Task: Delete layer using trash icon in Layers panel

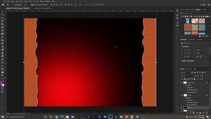Action: [207, 113]
